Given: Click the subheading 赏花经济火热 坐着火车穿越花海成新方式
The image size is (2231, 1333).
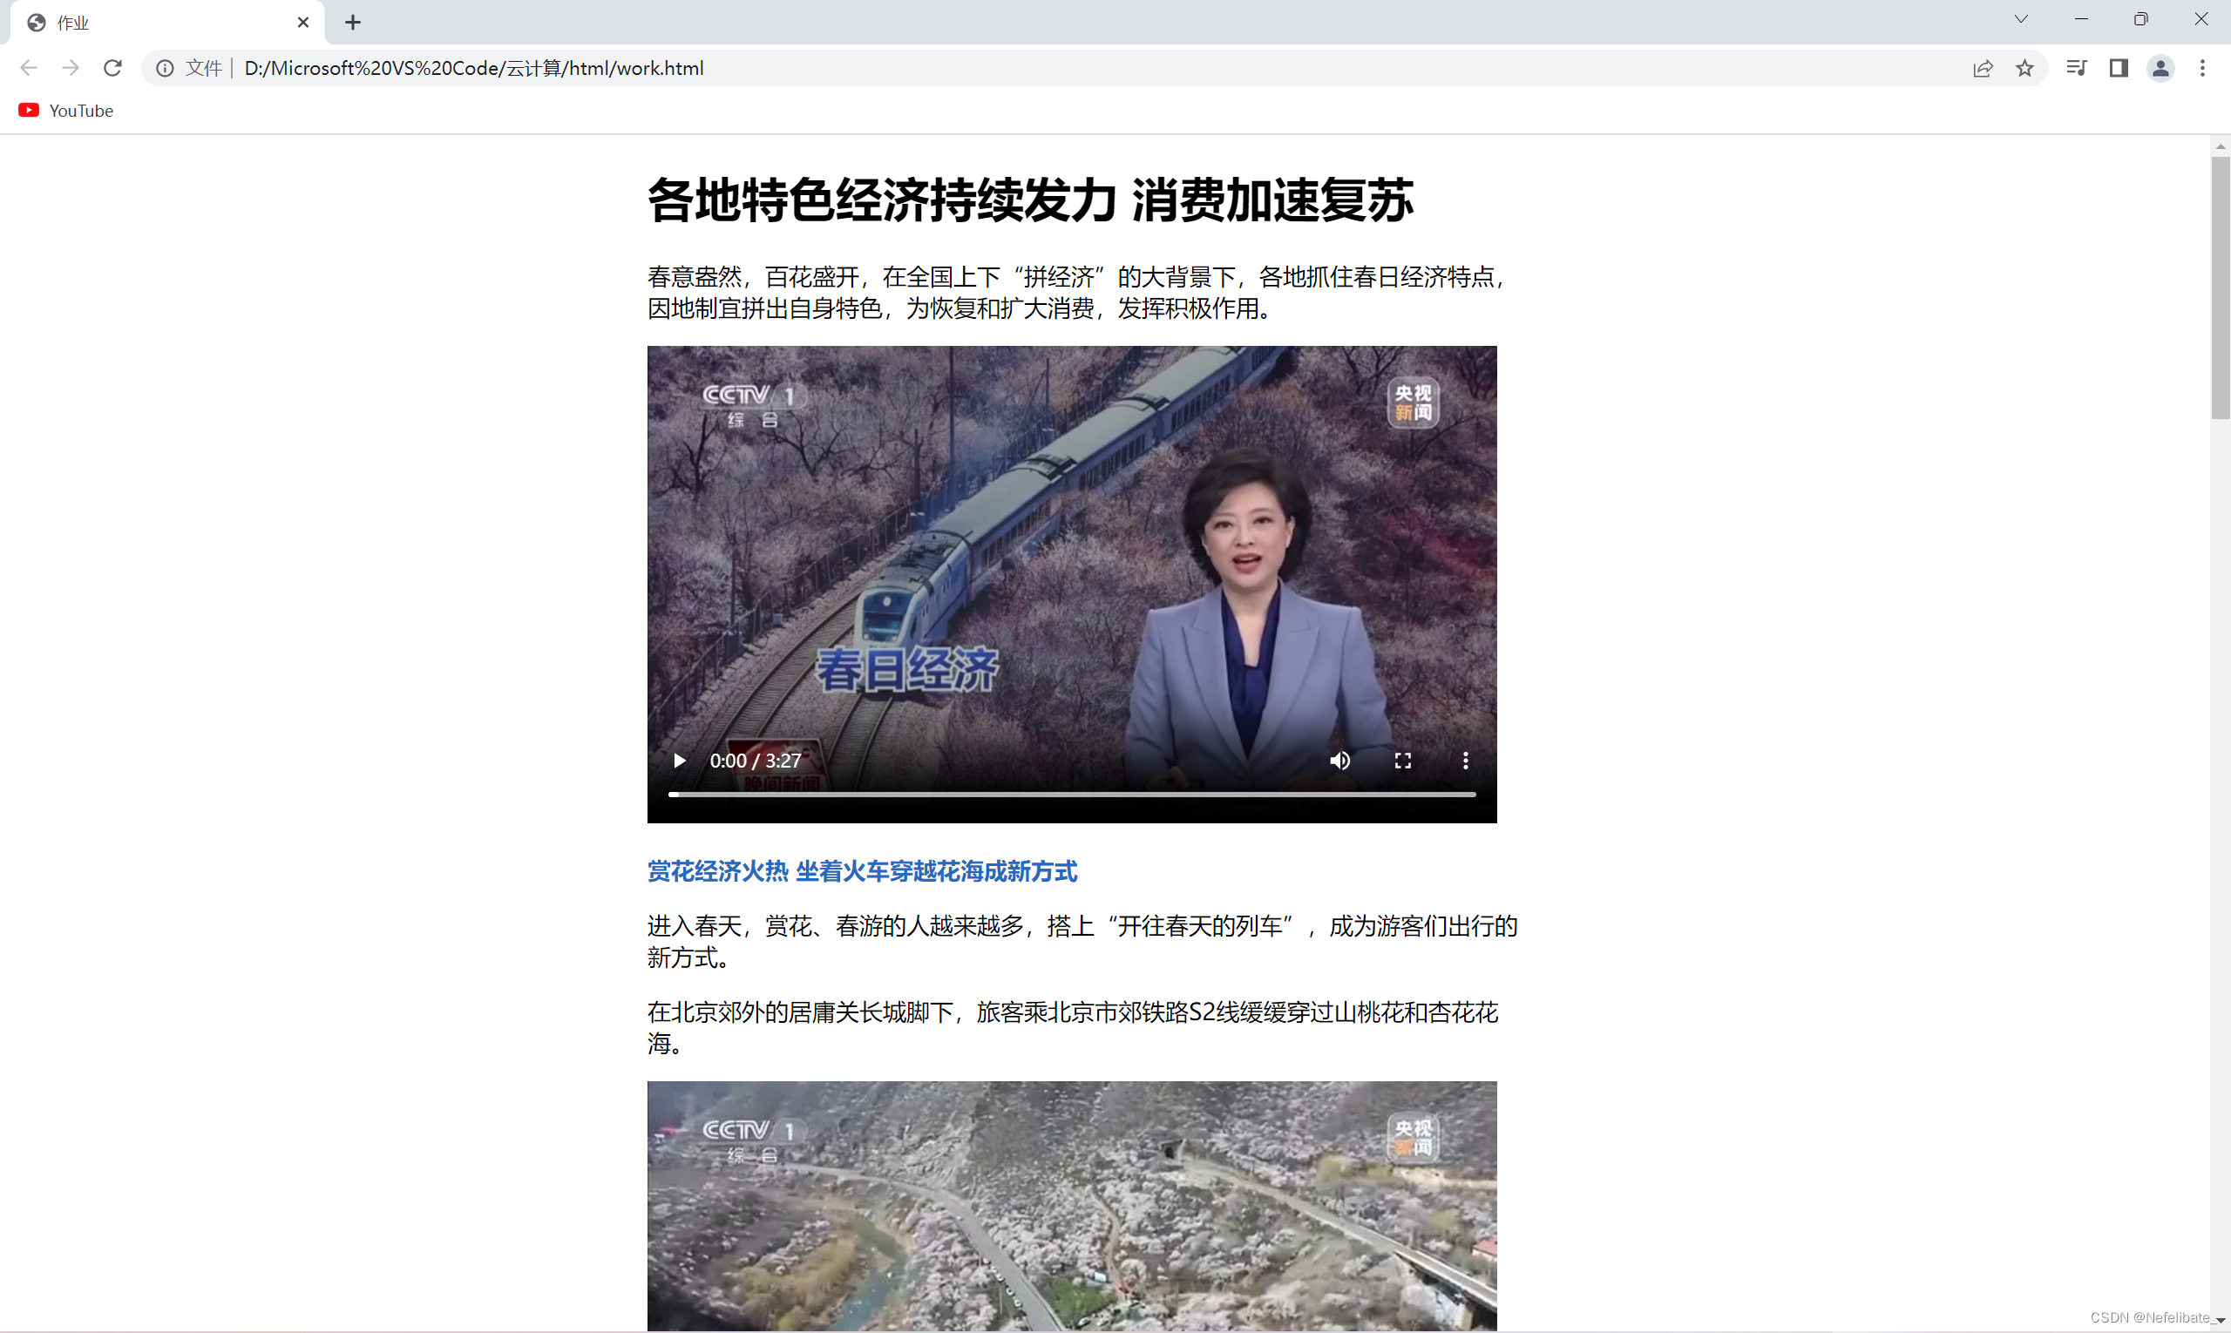Looking at the screenshot, I should 862,871.
